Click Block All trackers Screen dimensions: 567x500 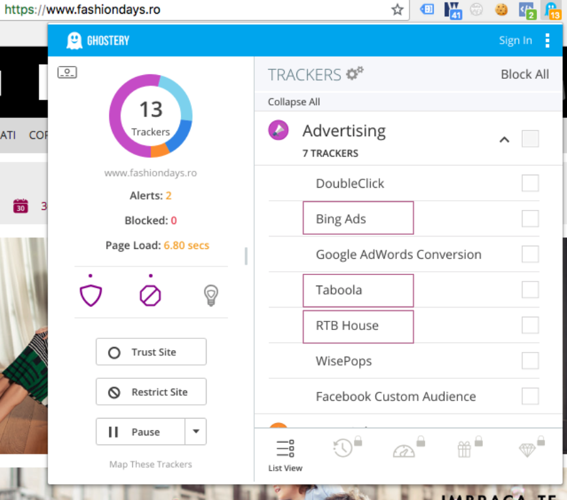click(x=525, y=74)
